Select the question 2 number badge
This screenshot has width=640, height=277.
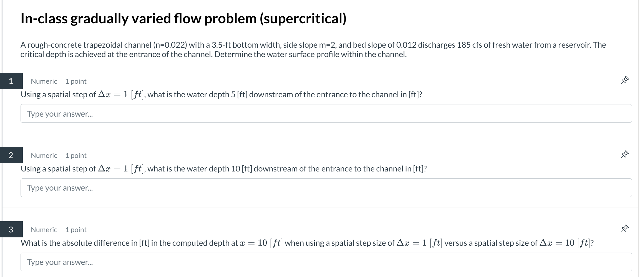click(x=11, y=155)
